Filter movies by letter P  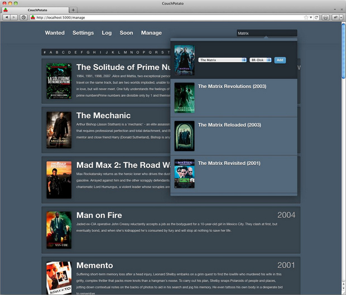pos(144,52)
